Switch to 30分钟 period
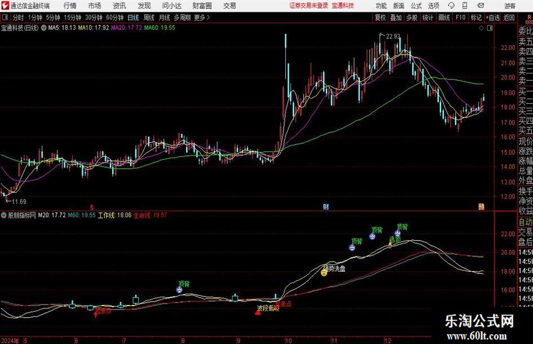This screenshot has width=533, height=344. 94,18
